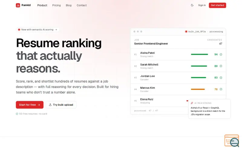The width and height of the screenshot is (242, 151).
Task: Click Sarah Mitchell's green score bar
Action: click(199, 66)
